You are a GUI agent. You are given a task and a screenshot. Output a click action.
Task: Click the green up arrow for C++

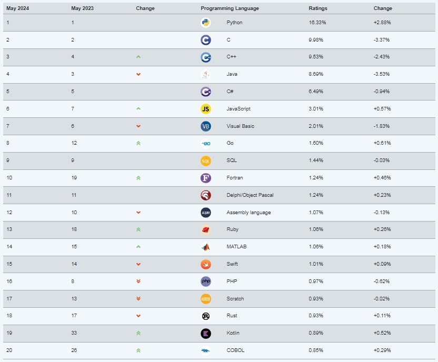(138, 57)
